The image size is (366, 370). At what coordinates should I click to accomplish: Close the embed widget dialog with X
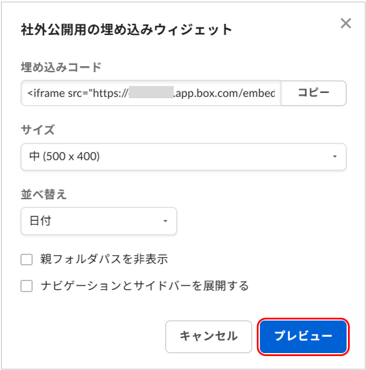click(x=346, y=24)
